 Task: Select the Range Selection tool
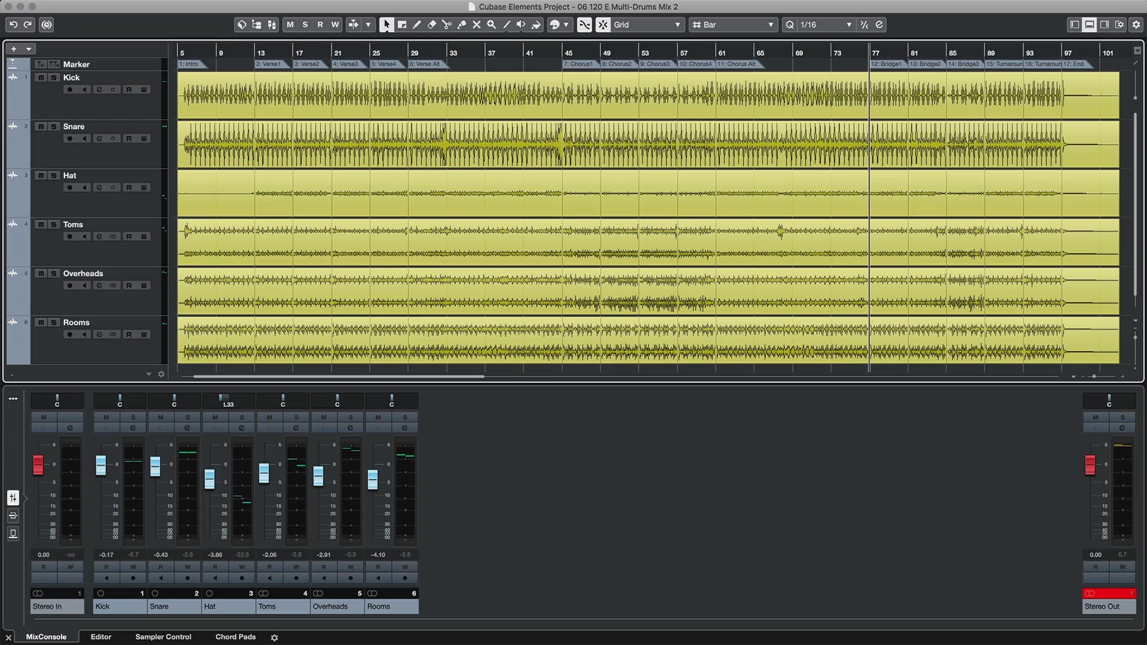pos(402,24)
